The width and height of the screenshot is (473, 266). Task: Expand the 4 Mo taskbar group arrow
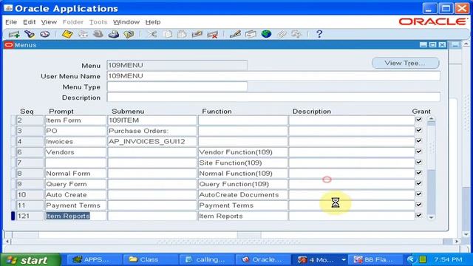pyautogui.click(x=343, y=259)
